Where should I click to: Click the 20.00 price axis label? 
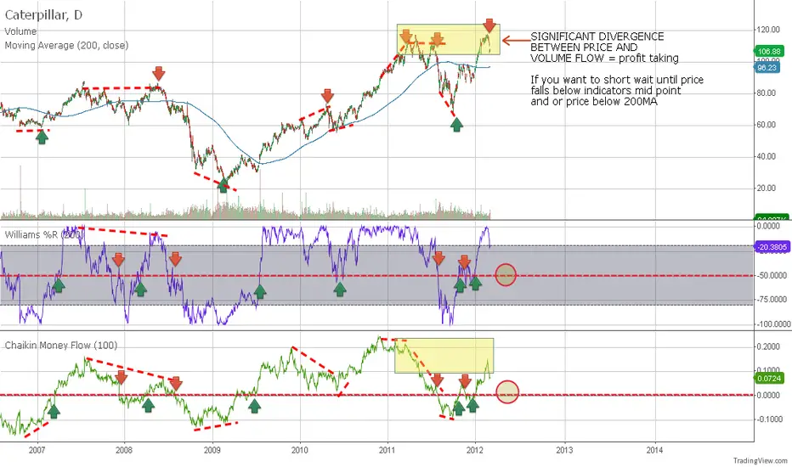[766, 188]
